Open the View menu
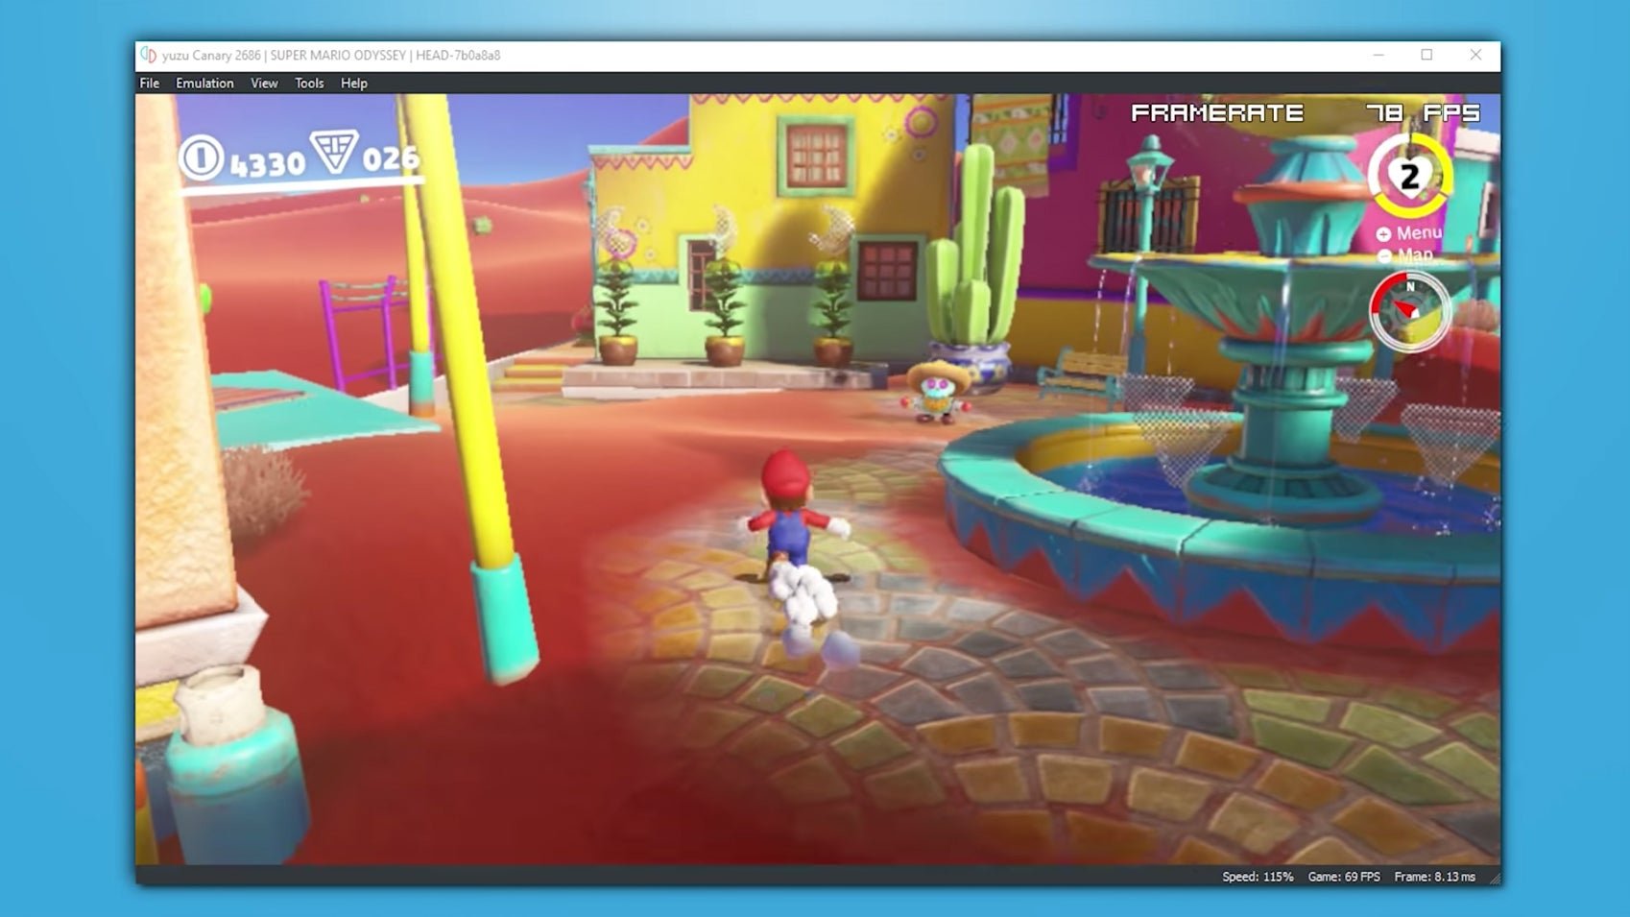The image size is (1630, 917). [x=264, y=84]
